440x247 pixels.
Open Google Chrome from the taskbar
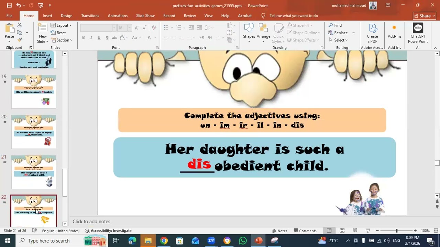pyautogui.click(x=164, y=240)
